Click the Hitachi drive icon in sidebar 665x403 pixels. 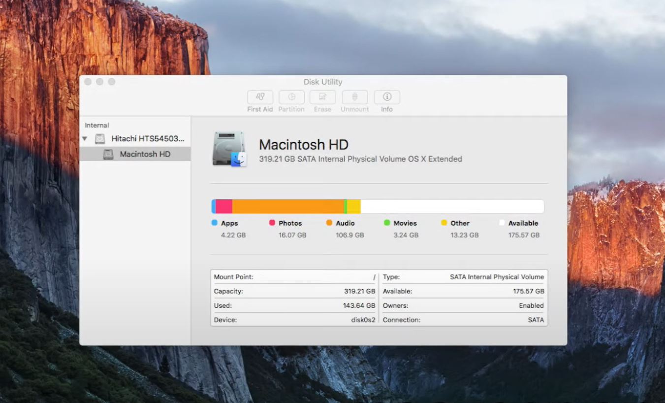[x=100, y=139]
